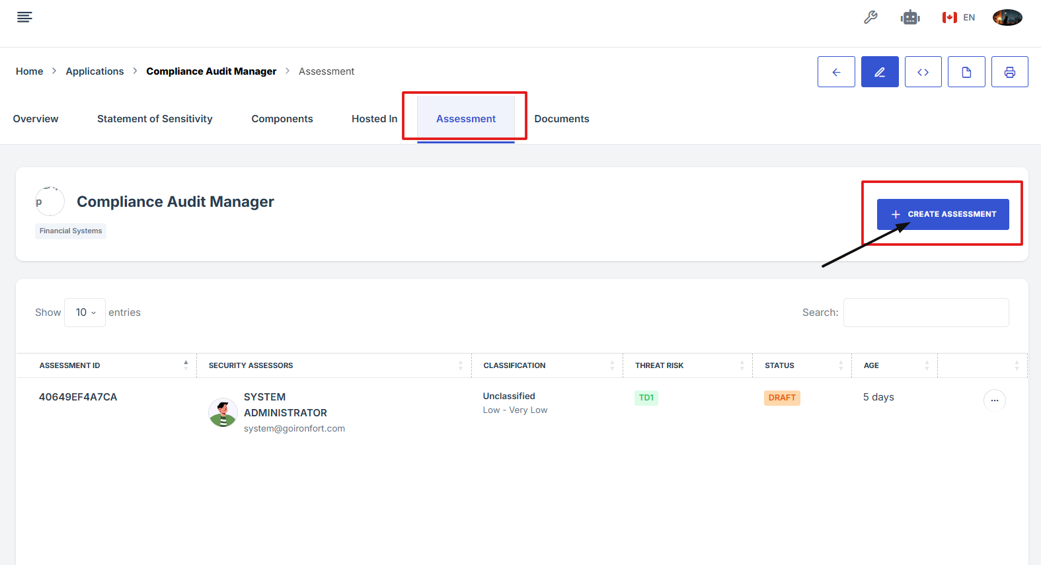This screenshot has width=1041, height=565.
Task: Click the Create Assessment button
Action: click(x=943, y=214)
